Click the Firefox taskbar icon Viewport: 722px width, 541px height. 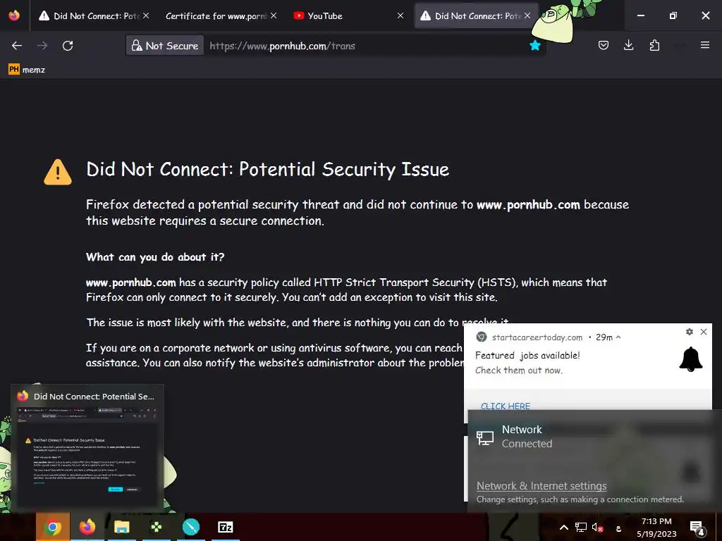coord(87,527)
